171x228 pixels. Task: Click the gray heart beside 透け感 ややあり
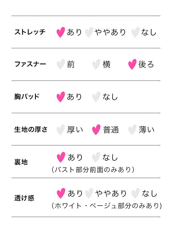[89, 193]
